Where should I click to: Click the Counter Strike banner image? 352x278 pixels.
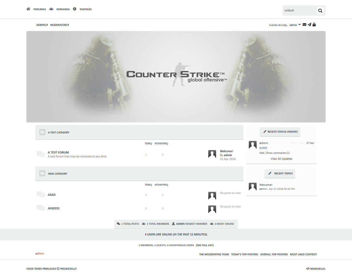click(x=176, y=77)
